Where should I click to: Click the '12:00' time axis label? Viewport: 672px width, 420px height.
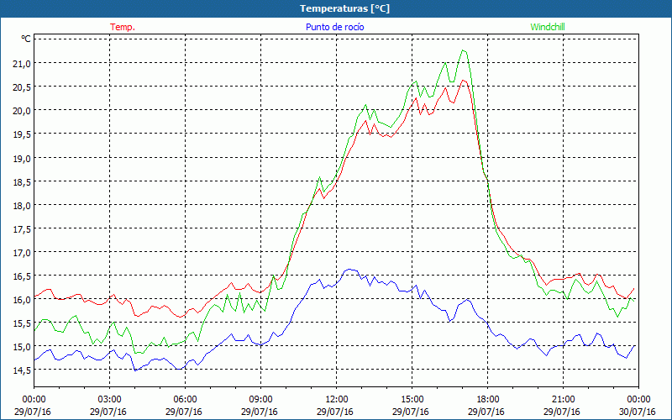336,400
